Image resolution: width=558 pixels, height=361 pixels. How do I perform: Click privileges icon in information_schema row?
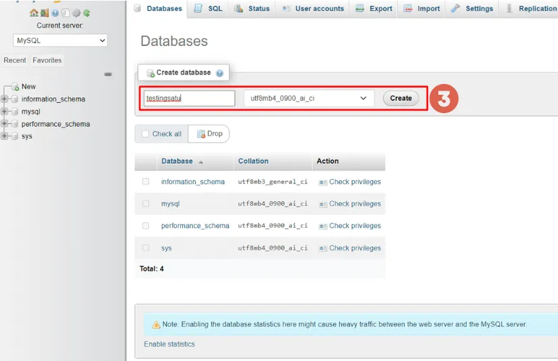click(x=323, y=182)
